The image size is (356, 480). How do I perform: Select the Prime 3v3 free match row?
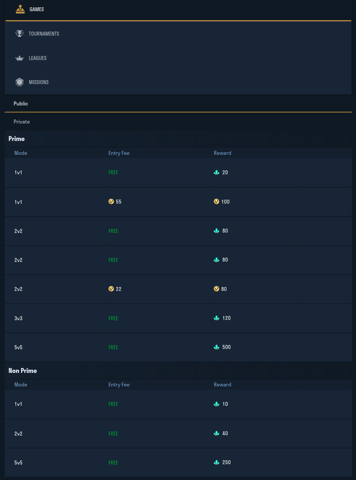tap(178, 318)
